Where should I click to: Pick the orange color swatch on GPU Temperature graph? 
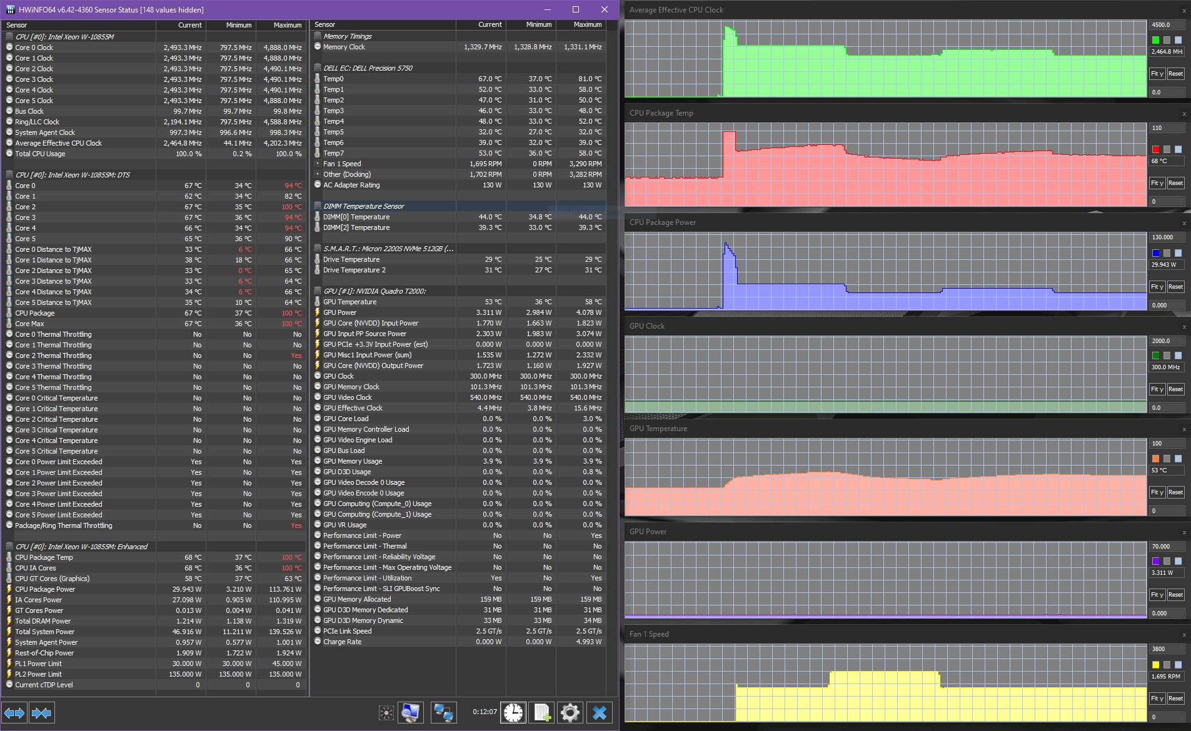coord(1156,459)
